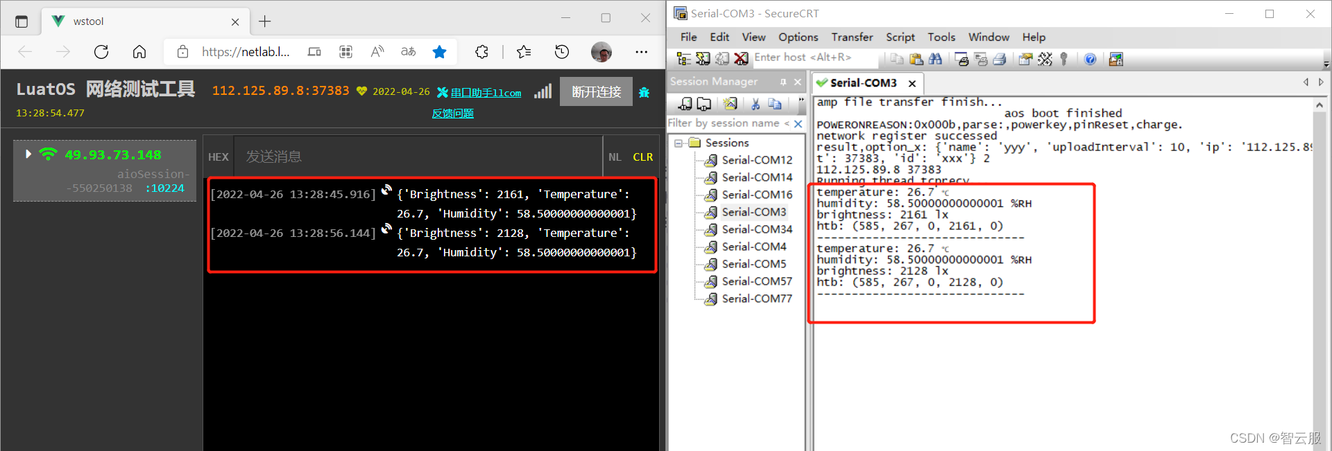Click the 发送消息 message input field
The height and width of the screenshot is (451, 1332).
coord(418,157)
